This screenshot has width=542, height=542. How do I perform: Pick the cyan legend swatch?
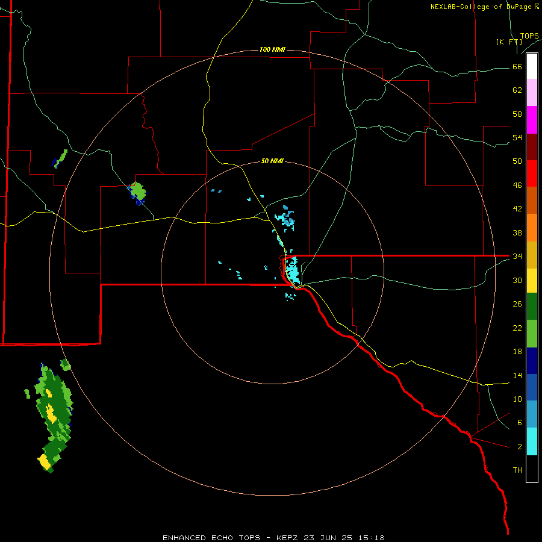[532, 441]
